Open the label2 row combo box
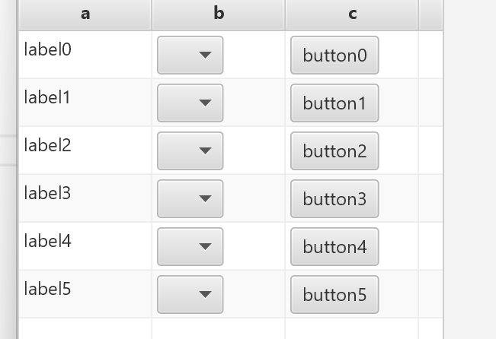This screenshot has width=496, height=339. (x=190, y=151)
